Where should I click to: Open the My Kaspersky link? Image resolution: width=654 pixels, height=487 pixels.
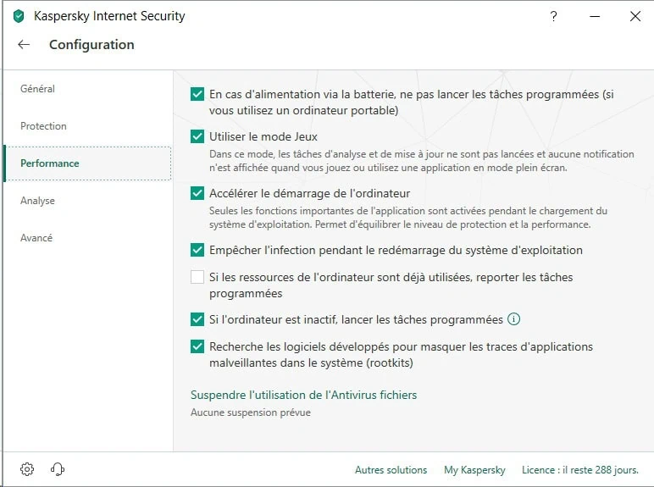click(474, 470)
